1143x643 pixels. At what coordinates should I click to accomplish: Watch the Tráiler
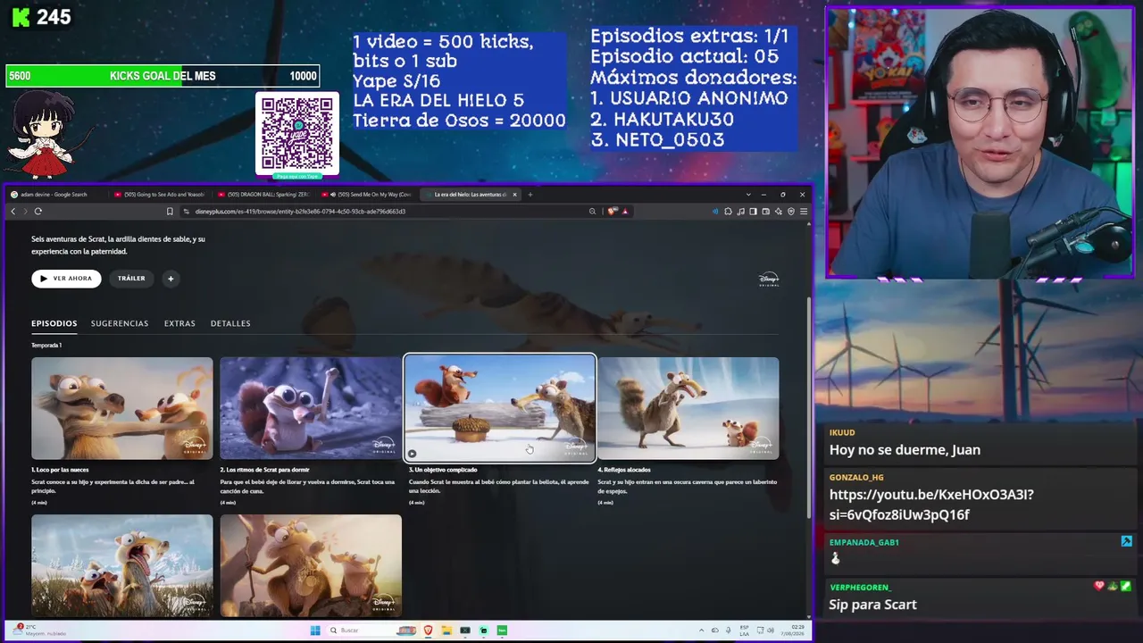click(x=131, y=279)
